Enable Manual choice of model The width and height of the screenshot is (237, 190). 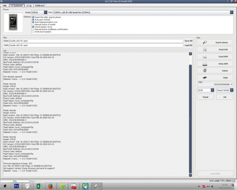(33, 24)
